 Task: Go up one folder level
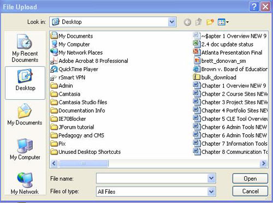tap(198, 22)
